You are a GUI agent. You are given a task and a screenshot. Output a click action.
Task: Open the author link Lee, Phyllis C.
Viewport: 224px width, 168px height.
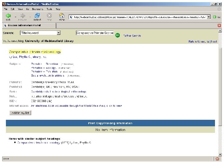(x=22, y=57)
